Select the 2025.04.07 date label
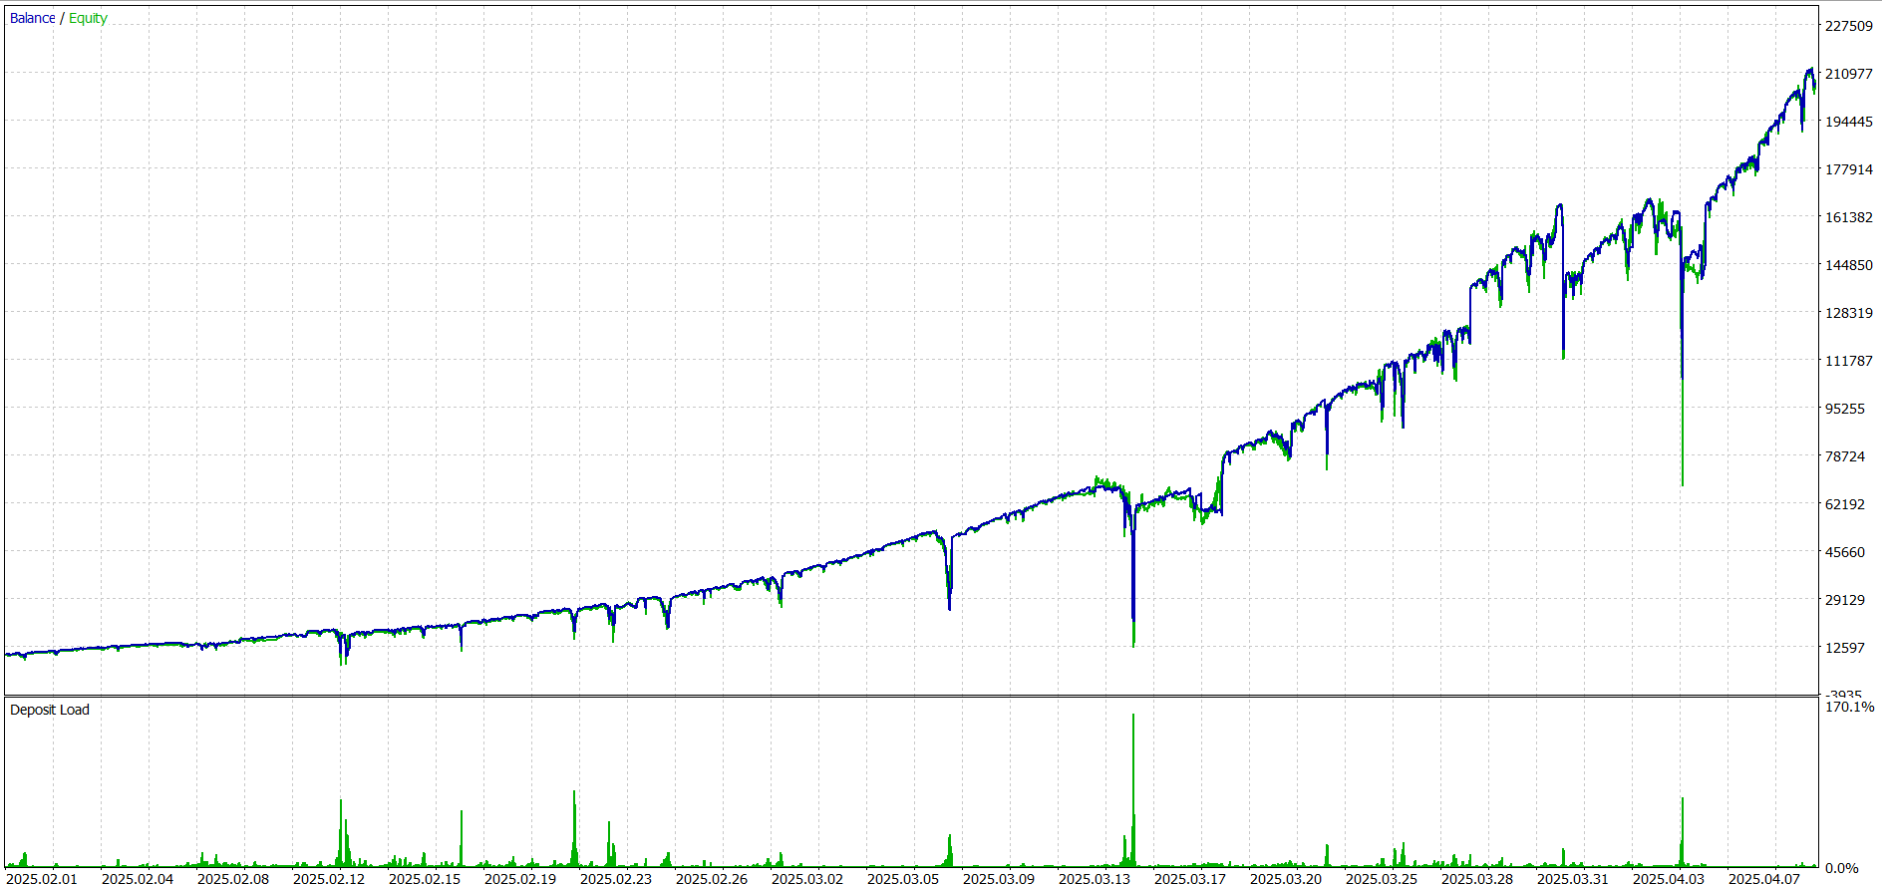The image size is (1882, 884). [x=1764, y=878]
